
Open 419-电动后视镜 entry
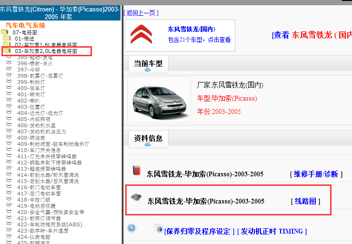tap(36, 206)
